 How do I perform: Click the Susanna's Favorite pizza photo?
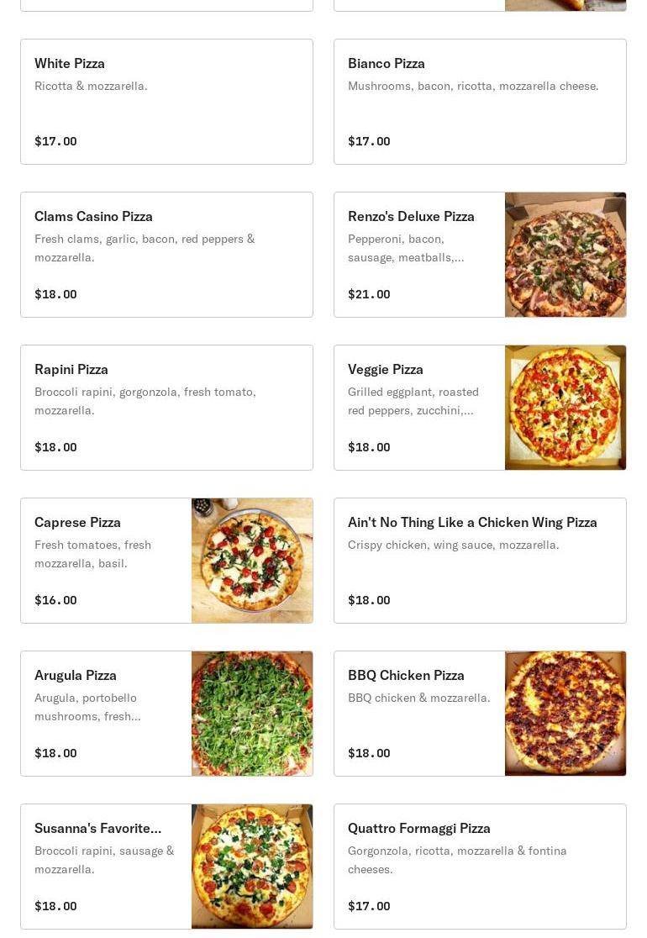click(252, 867)
